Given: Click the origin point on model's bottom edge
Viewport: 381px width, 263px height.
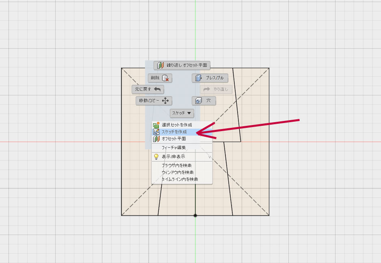Looking at the screenshot, I should tap(195, 215).
